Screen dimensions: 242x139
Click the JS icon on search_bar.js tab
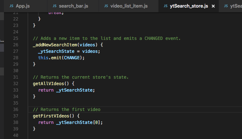[x=55, y=6]
